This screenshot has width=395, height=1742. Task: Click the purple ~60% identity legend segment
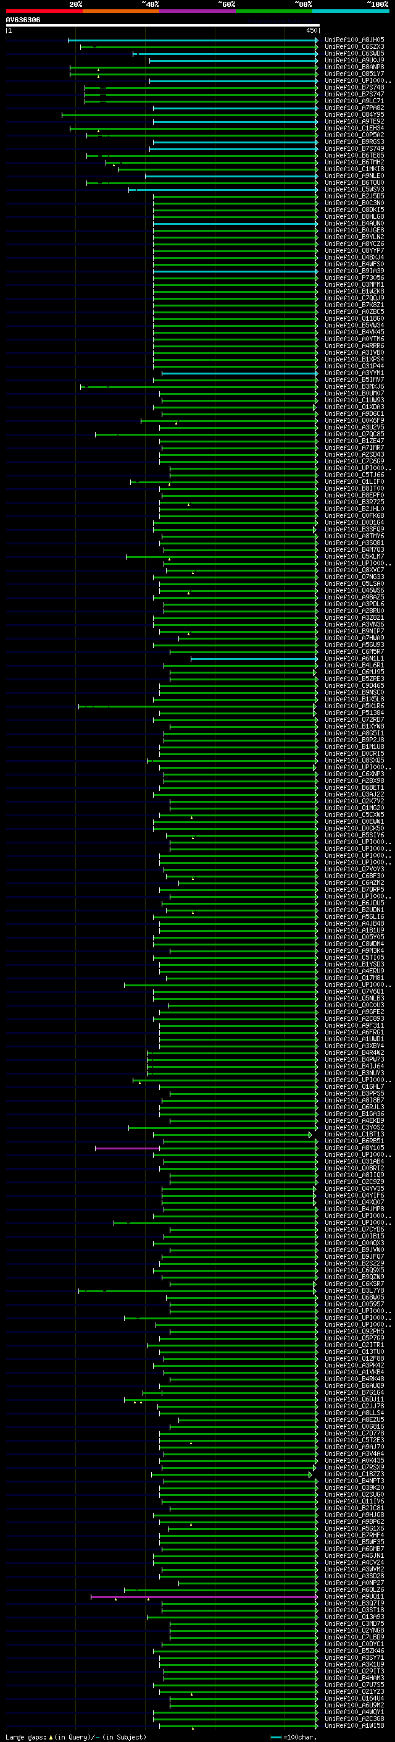point(198,12)
